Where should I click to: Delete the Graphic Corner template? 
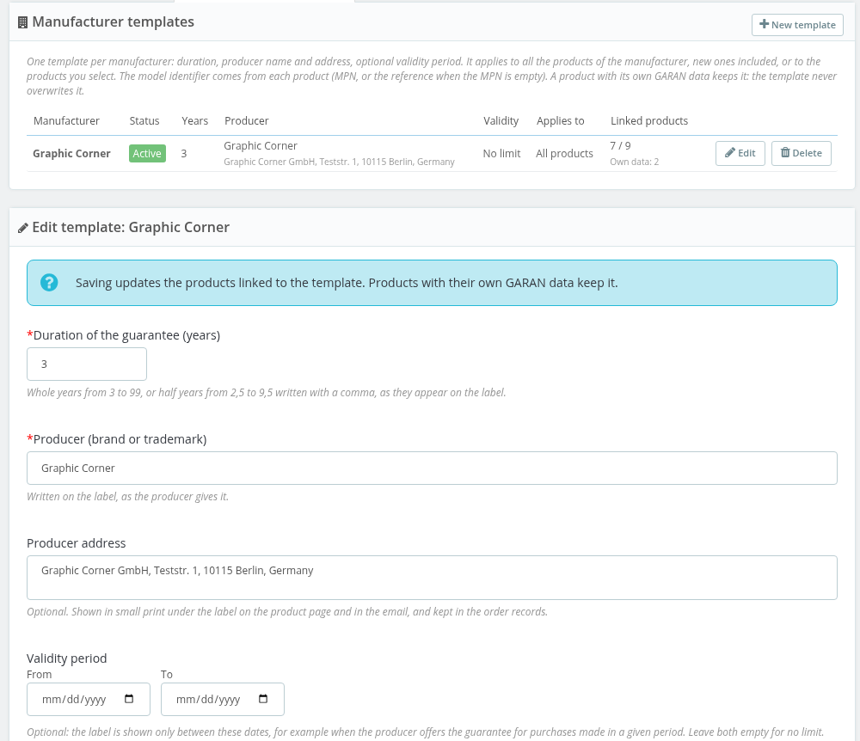coord(801,153)
